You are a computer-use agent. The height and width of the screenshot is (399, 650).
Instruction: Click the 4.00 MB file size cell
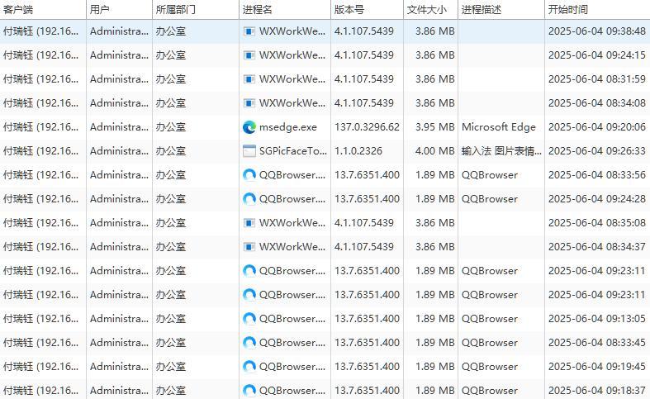pos(435,151)
